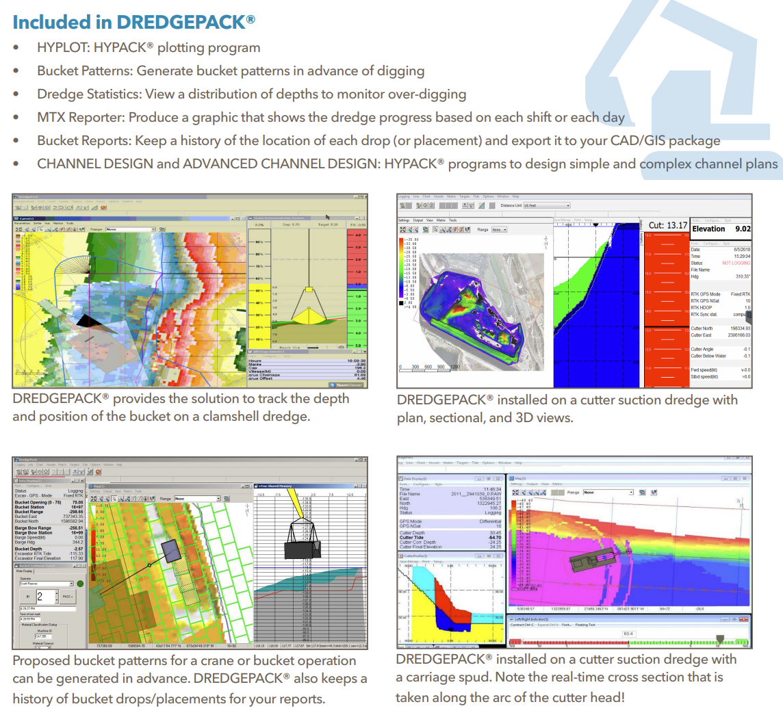The image size is (783, 715).
Task: Open the Range dropdown in the clamshell screenshot map
Action: 130,229
